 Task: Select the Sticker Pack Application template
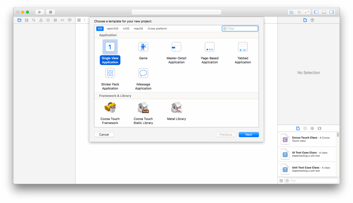point(110,73)
